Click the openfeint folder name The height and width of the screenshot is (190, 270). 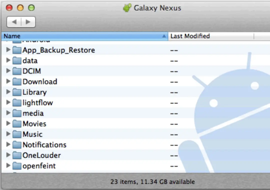click(x=39, y=166)
